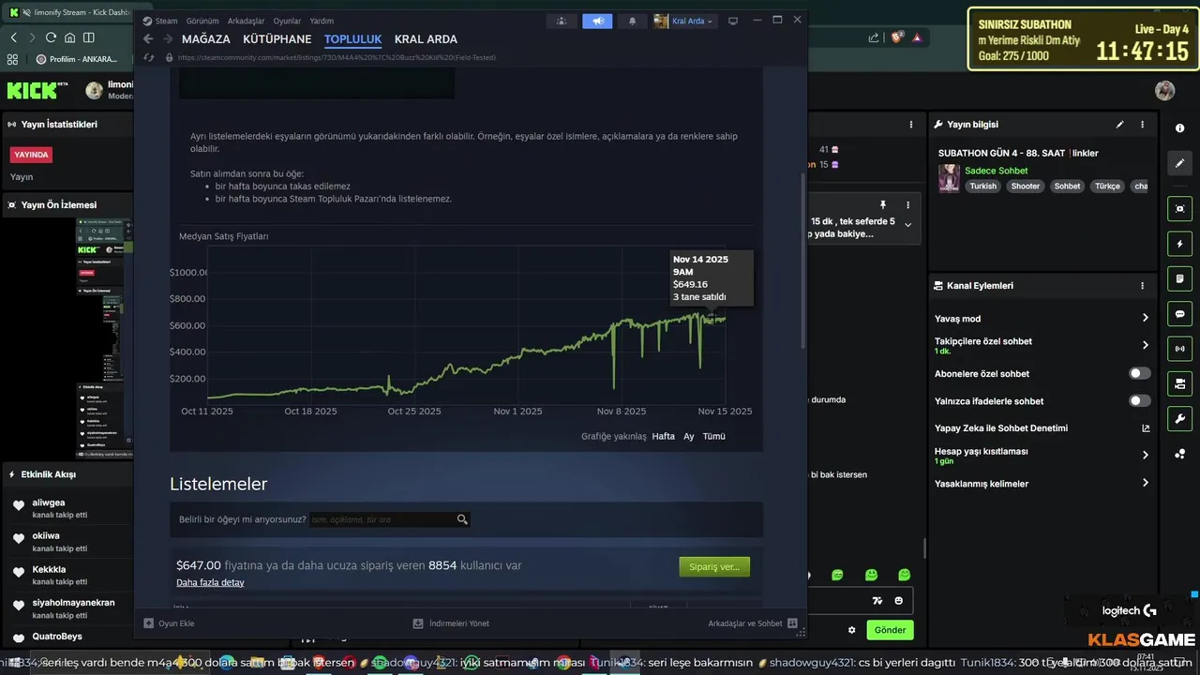Open Daha fazla detay link
Image resolution: width=1200 pixels, height=675 pixels.
tap(210, 582)
